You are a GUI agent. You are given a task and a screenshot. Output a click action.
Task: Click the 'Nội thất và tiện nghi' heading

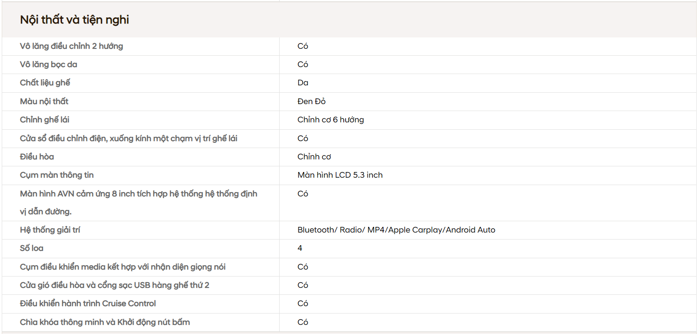coord(75,20)
